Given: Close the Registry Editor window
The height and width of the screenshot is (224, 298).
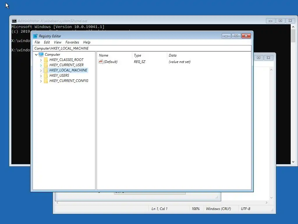Looking at the screenshot, I should pyautogui.click(x=246, y=36).
